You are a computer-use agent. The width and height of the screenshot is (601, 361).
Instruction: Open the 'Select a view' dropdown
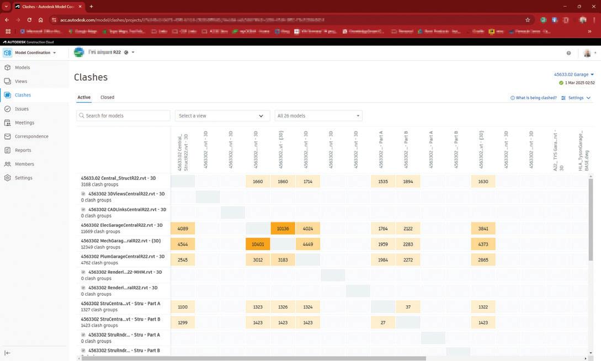(222, 116)
